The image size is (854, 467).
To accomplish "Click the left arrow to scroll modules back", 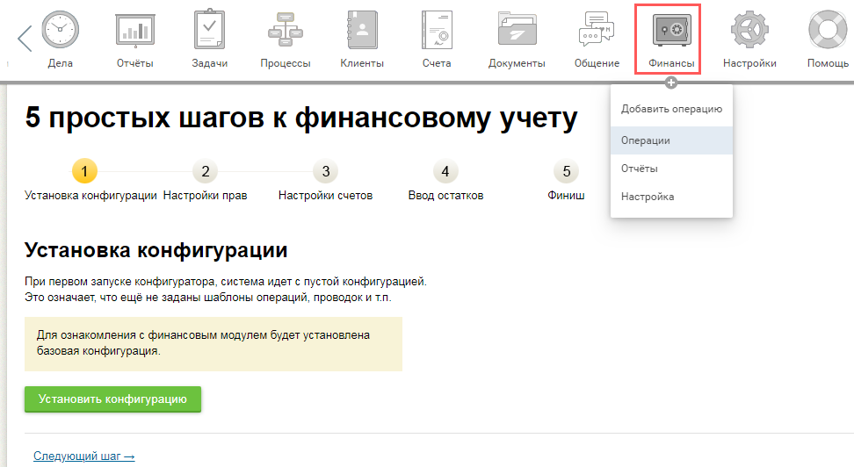I will [25, 38].
